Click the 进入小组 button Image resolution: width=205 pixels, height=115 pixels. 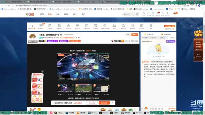pyautogui.click(x=92, y=103)
